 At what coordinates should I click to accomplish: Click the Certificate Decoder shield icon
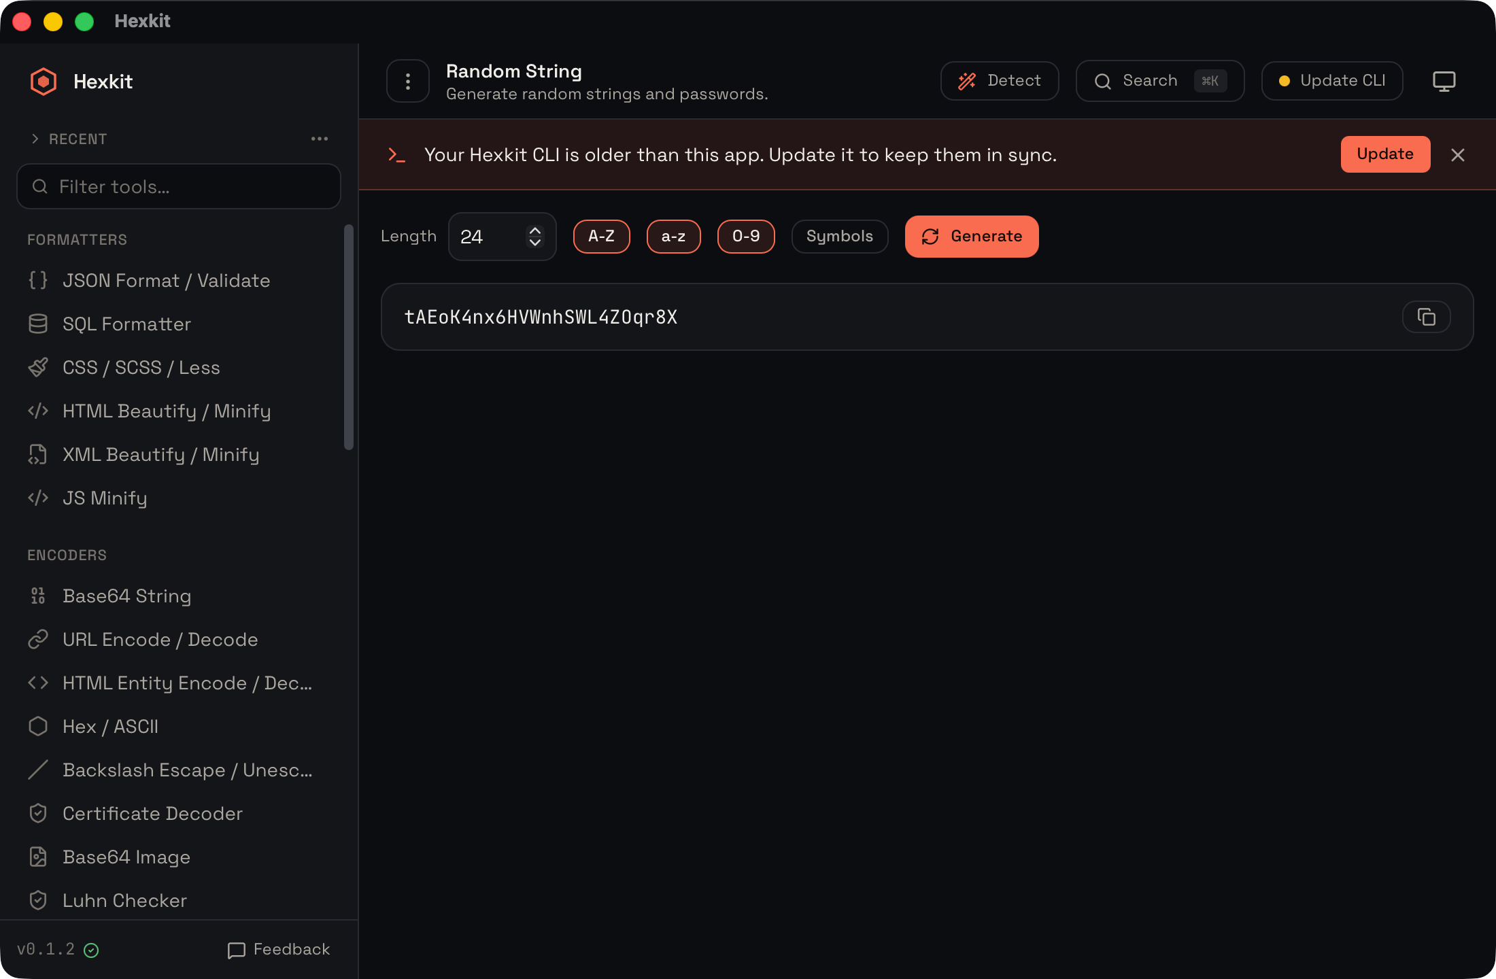coord(38,813)
